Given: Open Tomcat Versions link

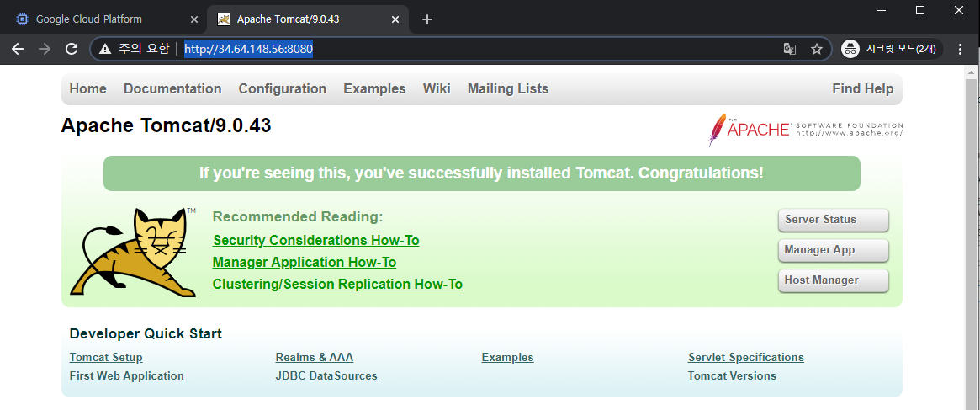Looking at the screenshot, I should tap(732, 376).
